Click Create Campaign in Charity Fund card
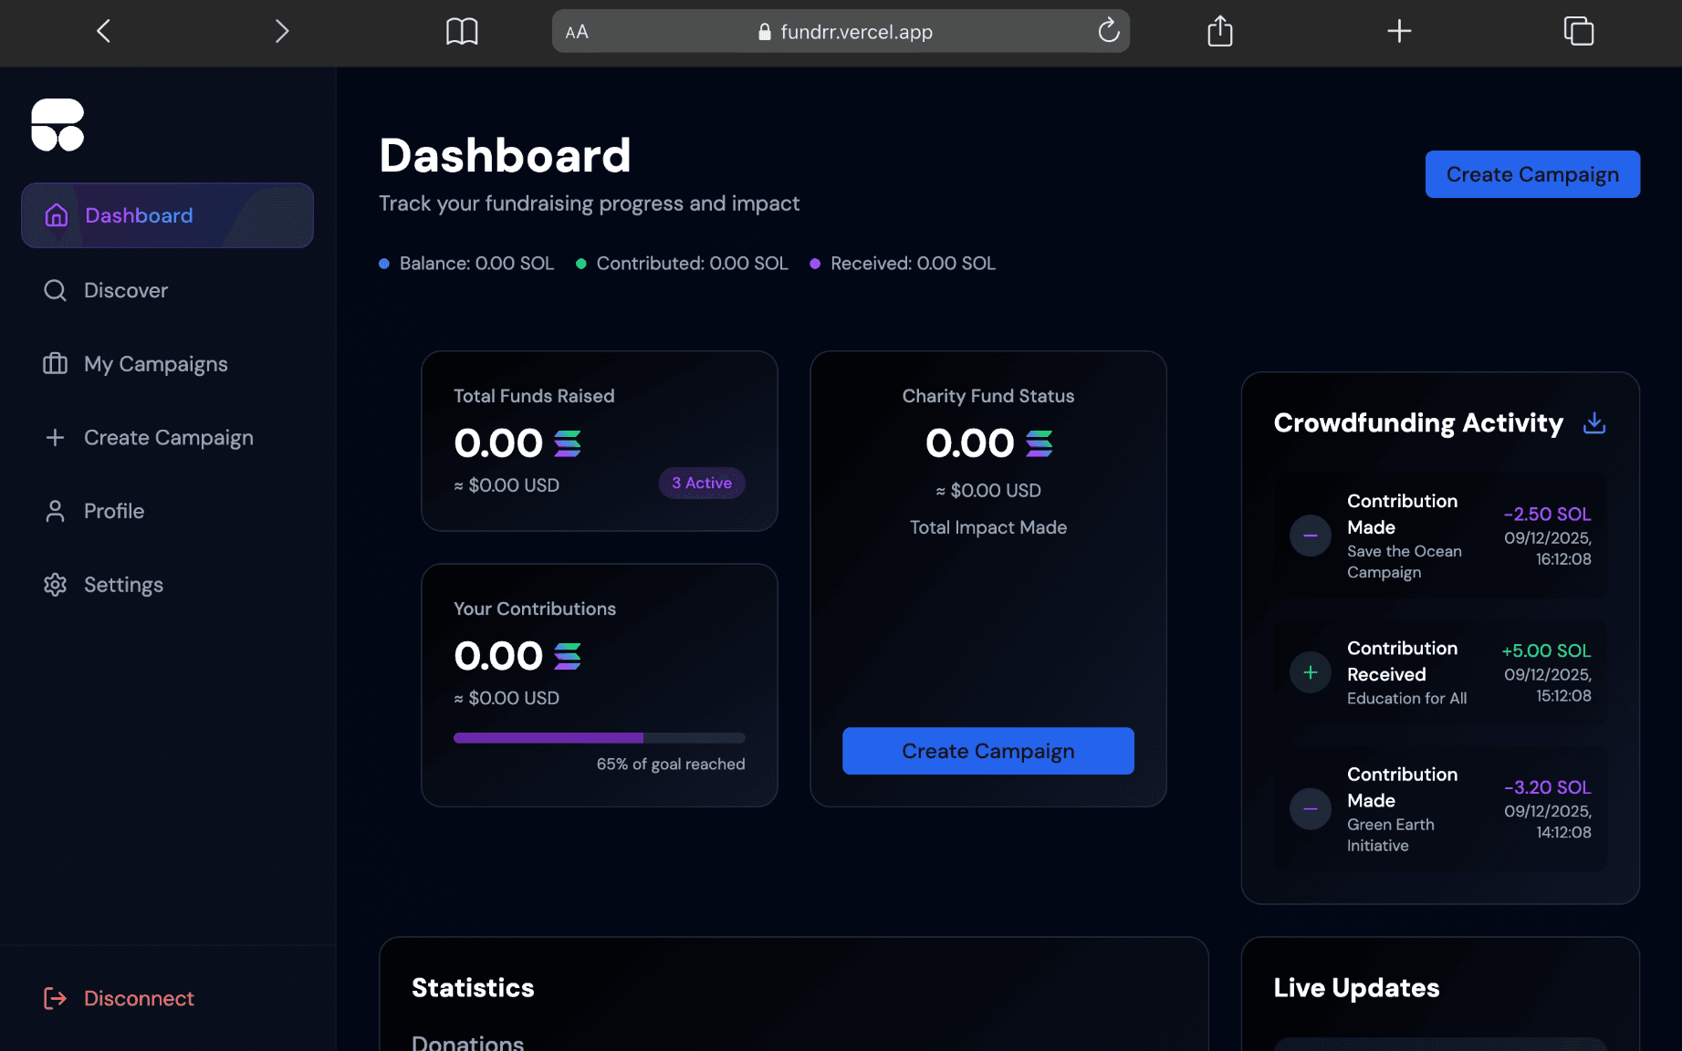The image size is (1682, 1051). tap(987, 751)
